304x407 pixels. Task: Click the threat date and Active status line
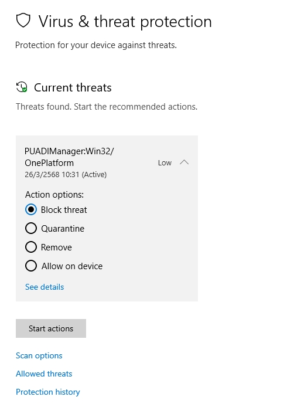[66, 174]
